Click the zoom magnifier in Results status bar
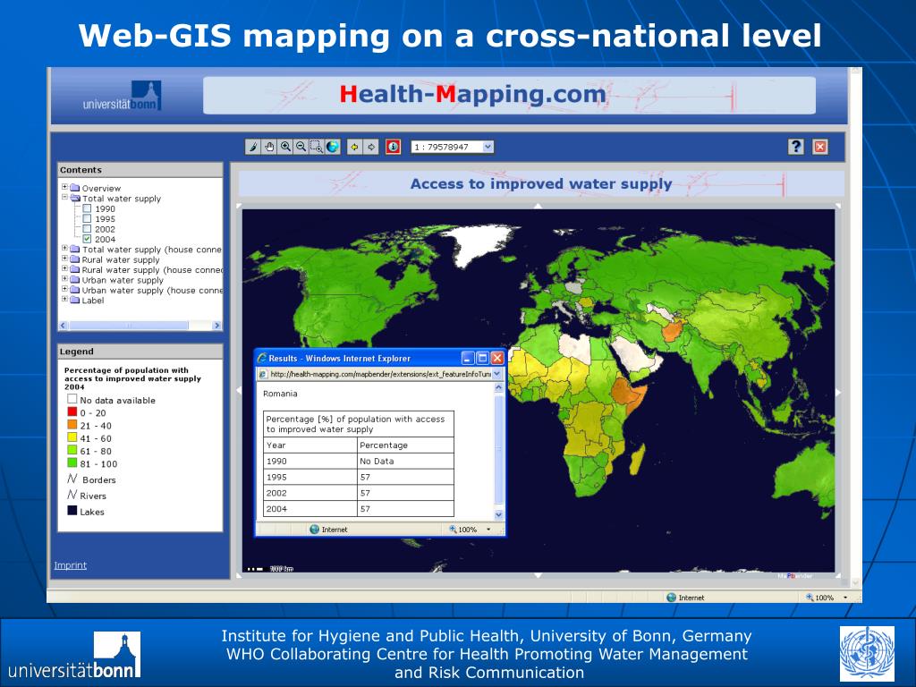Viewport: 916px width, 687px height. pyautogui.click(x=453, y=530)
